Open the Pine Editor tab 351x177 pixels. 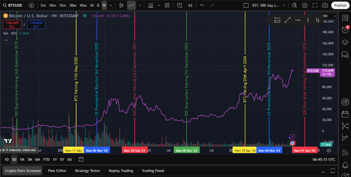57,171
